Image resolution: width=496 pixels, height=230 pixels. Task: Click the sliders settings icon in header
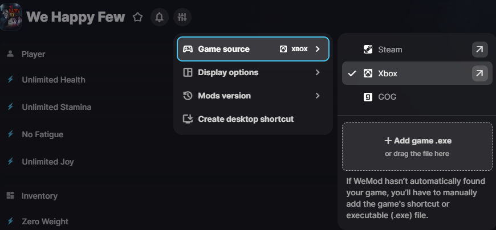[182, 17]
